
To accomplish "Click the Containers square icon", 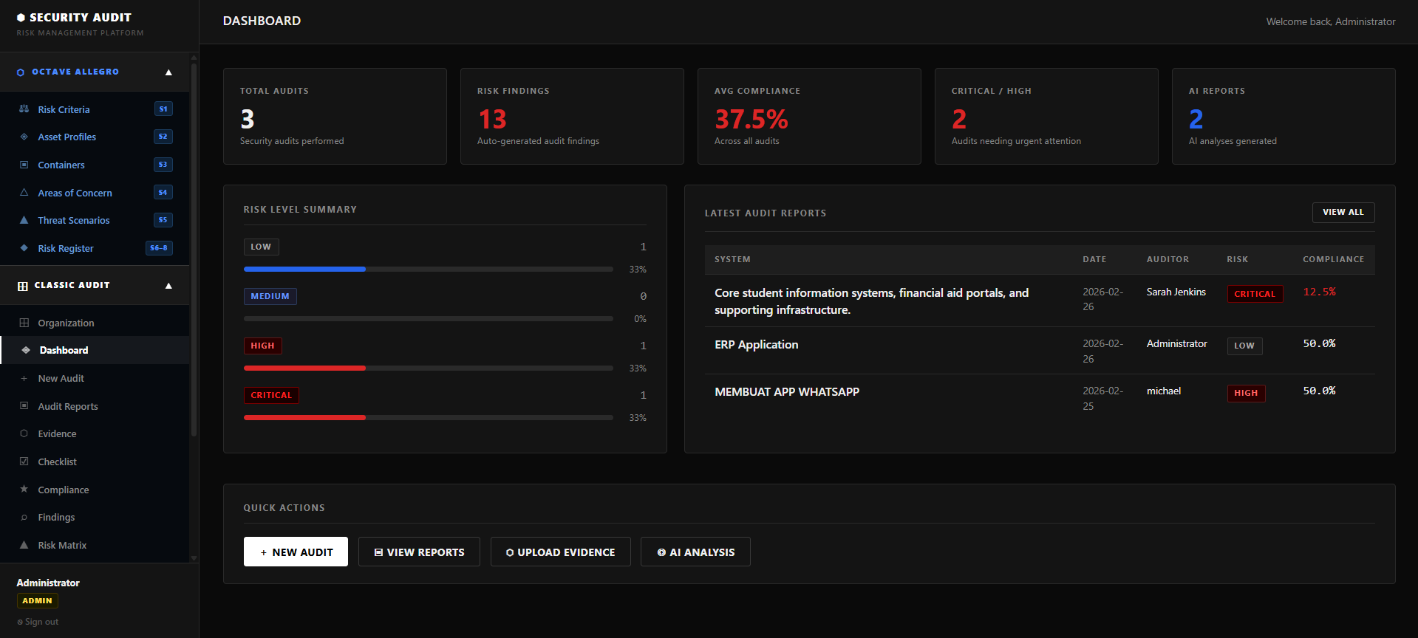I will [24, 165].
